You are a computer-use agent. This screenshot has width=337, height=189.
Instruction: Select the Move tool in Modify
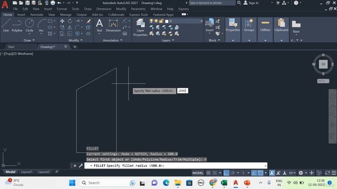coord(62,21)
